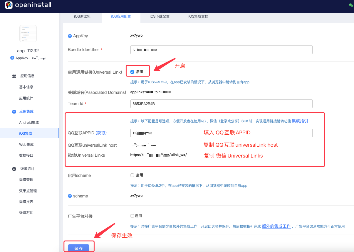Collapse the 应用信息 sidebar section

(27, 76)
